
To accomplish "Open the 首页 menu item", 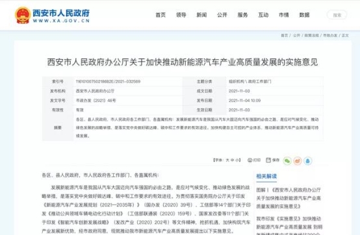I will pos(161,15).
